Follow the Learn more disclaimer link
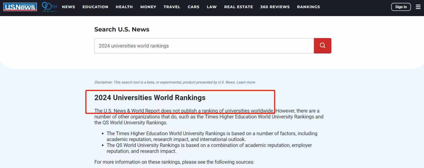The image size is (424, 168). pos(246,82)
